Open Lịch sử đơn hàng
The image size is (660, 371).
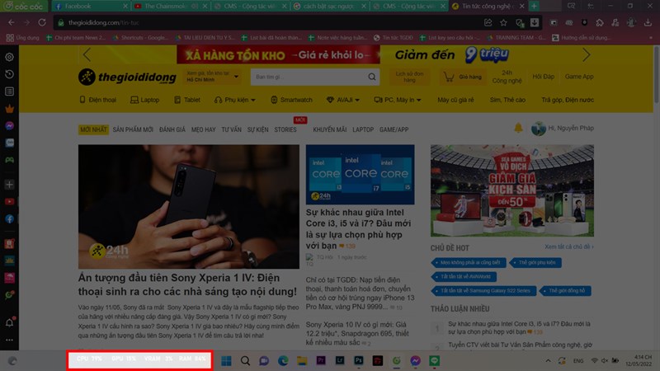point(409,77)
